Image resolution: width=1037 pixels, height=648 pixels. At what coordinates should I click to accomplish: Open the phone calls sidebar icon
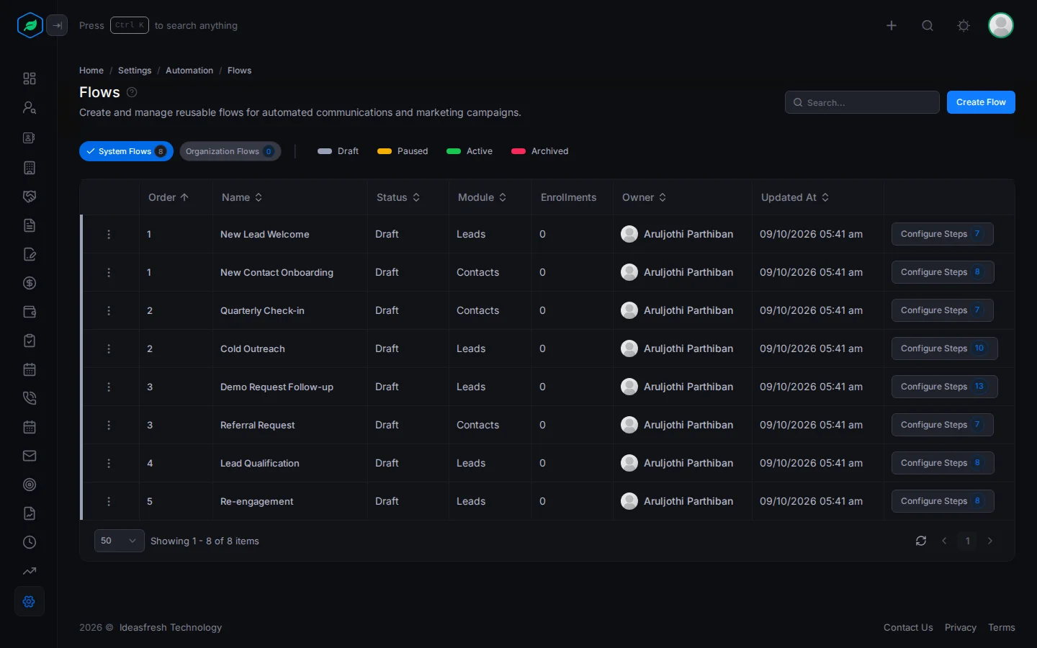(x=30, y=398)
